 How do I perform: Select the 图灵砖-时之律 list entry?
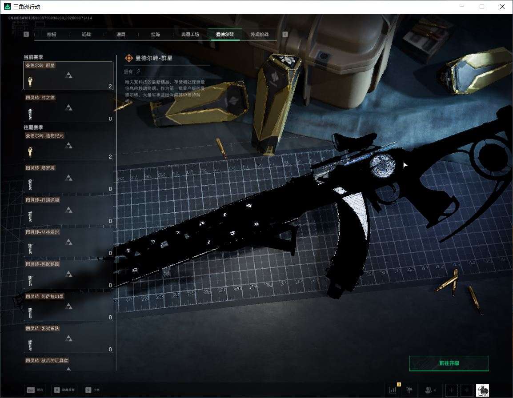click(x=68, y=107)
